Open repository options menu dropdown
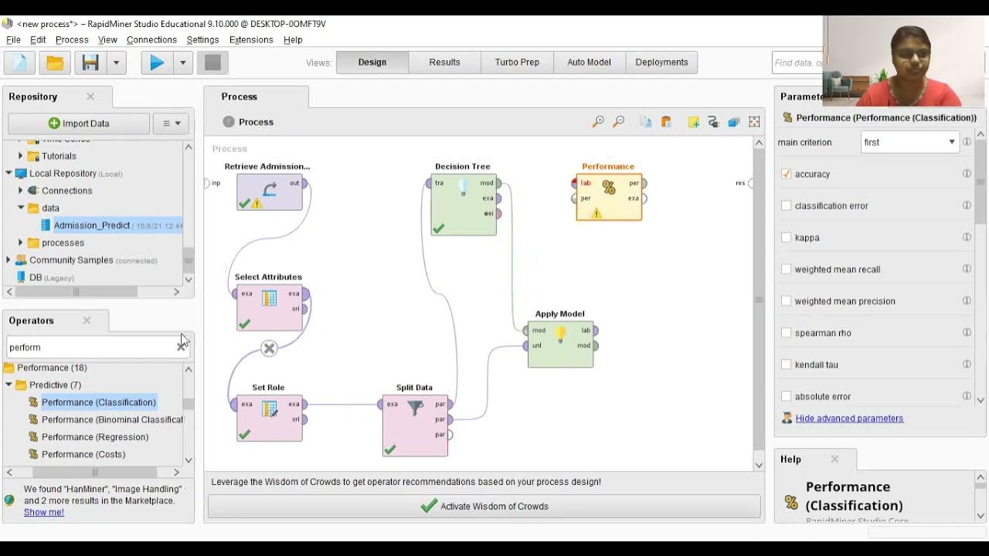 coord(171,124)
